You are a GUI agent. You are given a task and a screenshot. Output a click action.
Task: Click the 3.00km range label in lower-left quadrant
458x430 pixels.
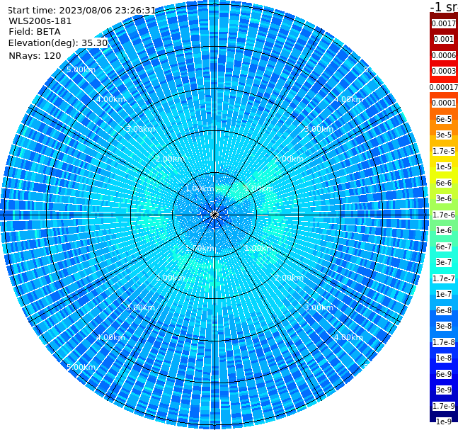tap(140, 307)
